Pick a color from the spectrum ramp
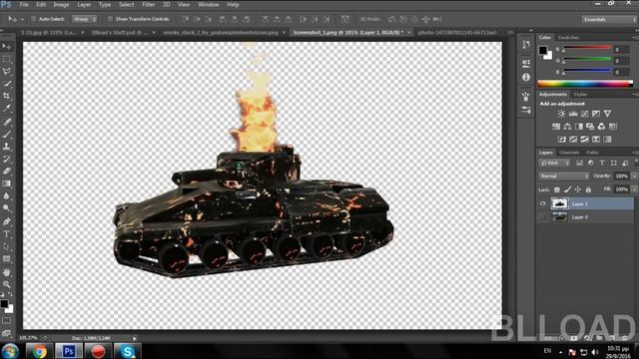639x359 pixels. [x=585, y=84]
